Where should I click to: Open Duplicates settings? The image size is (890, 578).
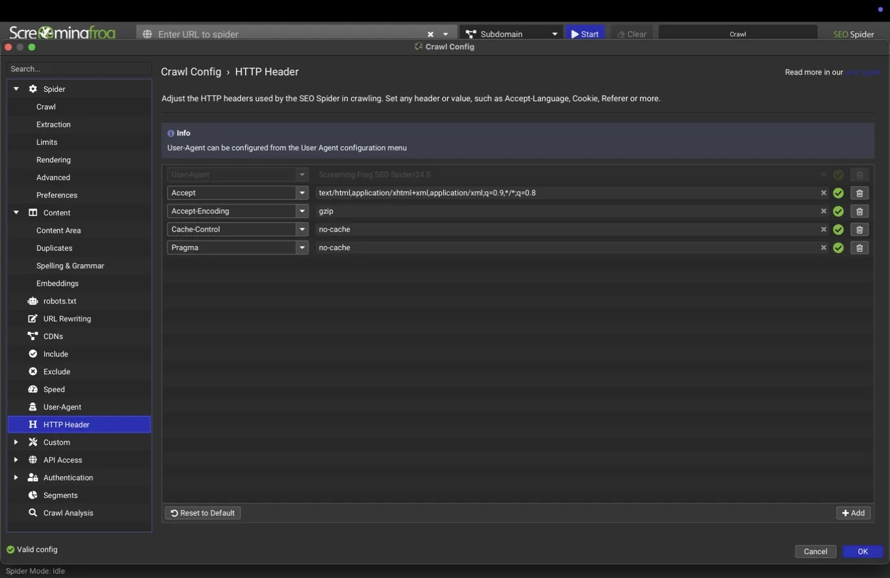[54, 248]
